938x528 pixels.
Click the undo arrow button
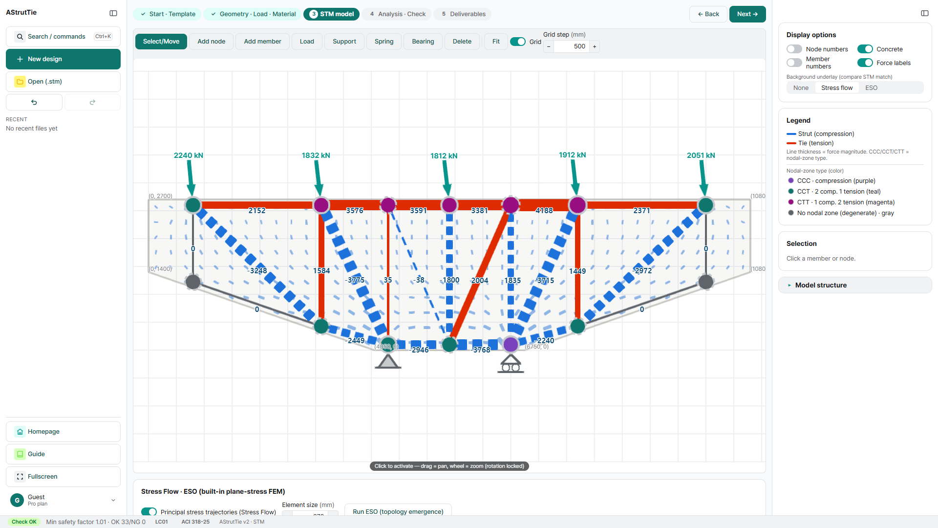tap(34, 102)
